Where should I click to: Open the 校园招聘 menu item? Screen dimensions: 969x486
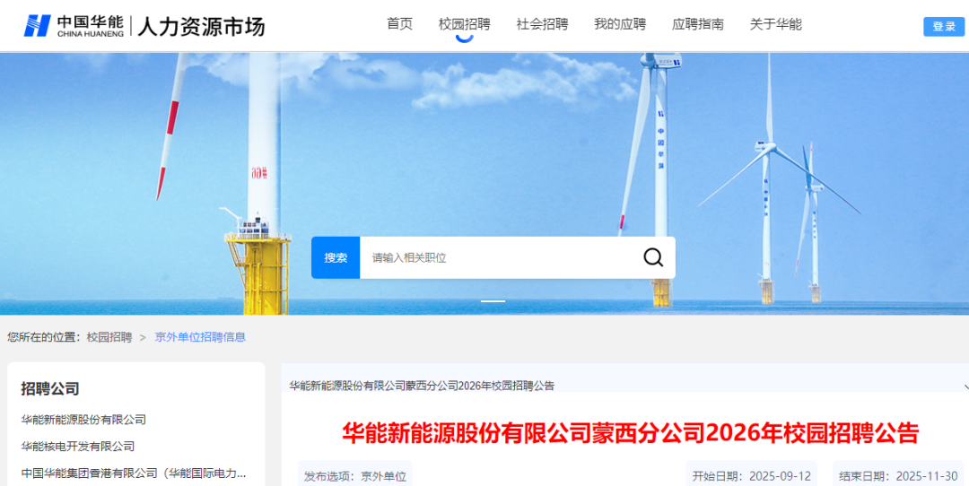coord(464,25)
